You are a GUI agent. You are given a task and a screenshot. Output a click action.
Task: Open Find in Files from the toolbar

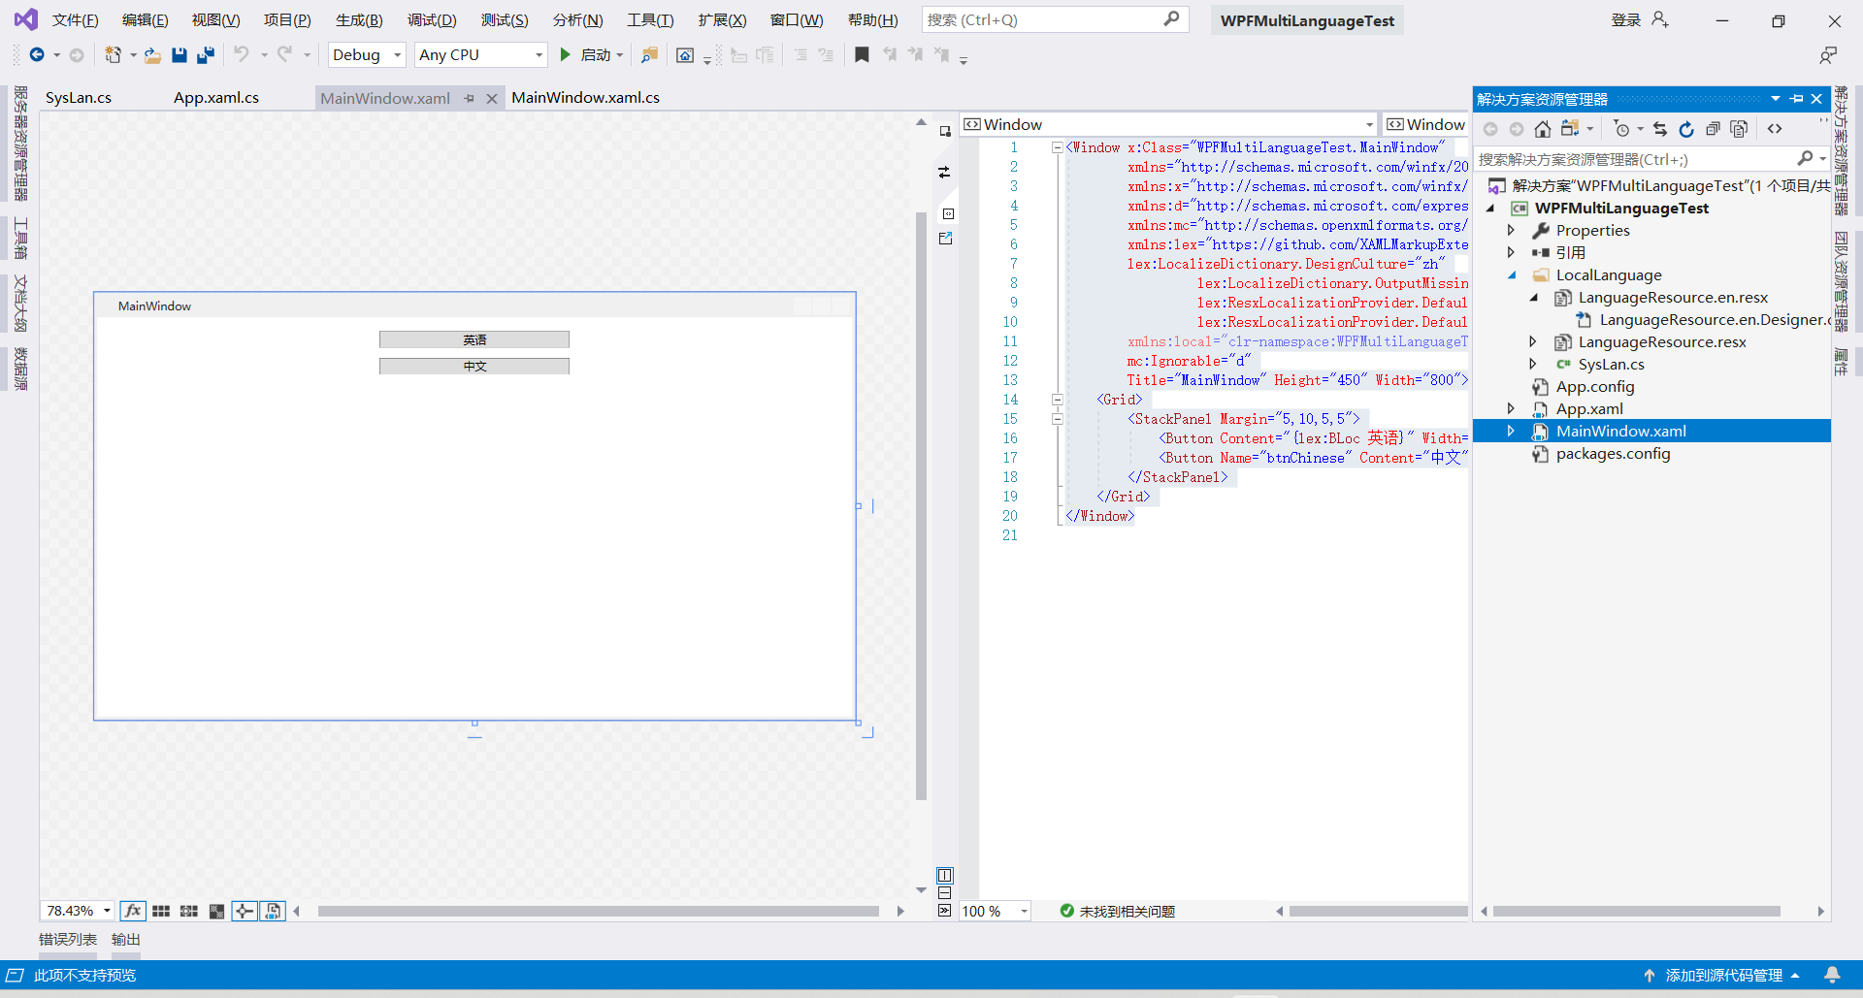[x=650, y=55]
